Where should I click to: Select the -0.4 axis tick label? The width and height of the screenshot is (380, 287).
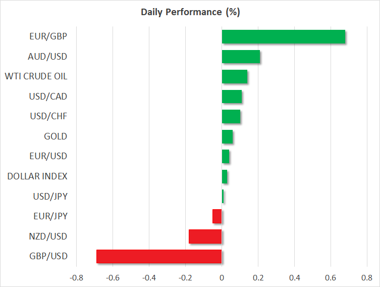point(149,277)
